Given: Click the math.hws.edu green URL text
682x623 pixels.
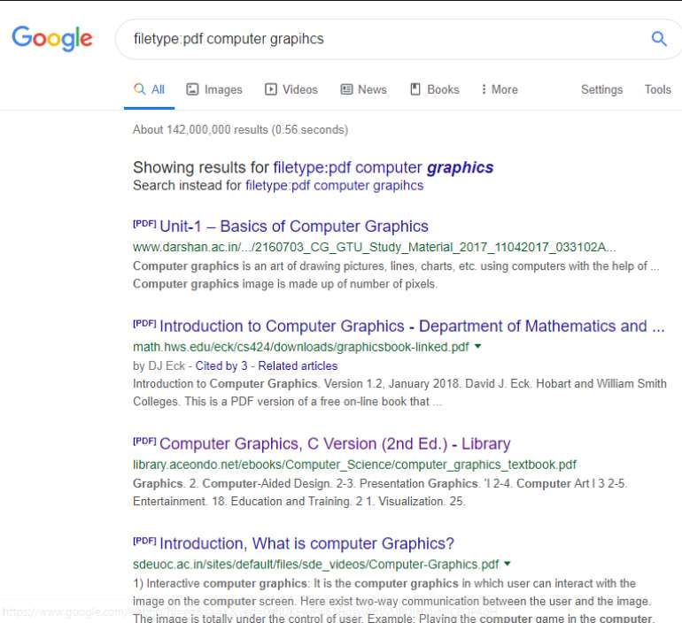Looking at the screenshot, I should pos(301,347).
